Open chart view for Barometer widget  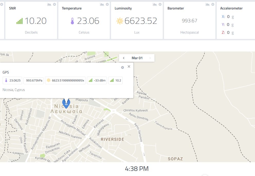[207, 4]
